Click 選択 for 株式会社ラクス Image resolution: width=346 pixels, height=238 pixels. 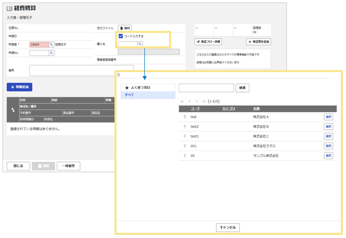328,146
